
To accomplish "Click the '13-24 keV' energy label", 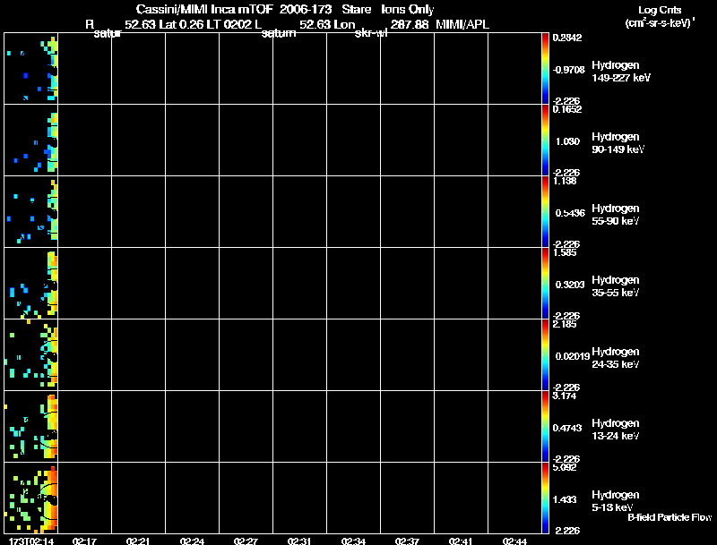I will [615, 437].
